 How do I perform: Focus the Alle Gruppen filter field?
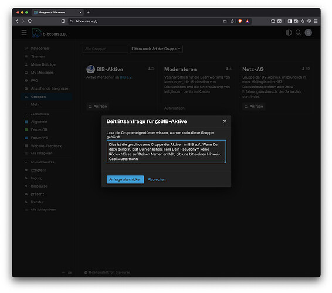tap(105, 49)
